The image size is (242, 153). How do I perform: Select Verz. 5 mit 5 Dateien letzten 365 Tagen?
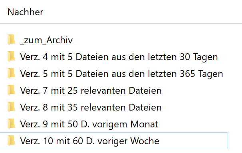point(121,74)
